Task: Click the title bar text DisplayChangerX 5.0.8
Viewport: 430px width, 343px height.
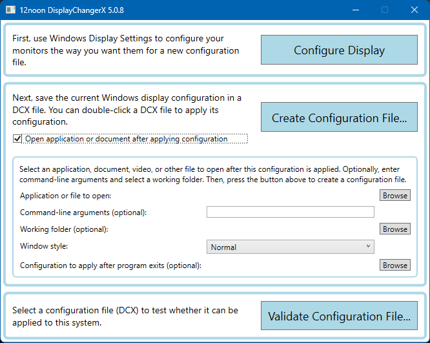Action: pos(72,10)
